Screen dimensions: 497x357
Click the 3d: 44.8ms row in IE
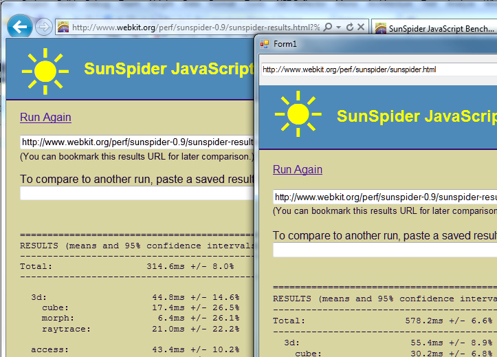click(135, 297)
